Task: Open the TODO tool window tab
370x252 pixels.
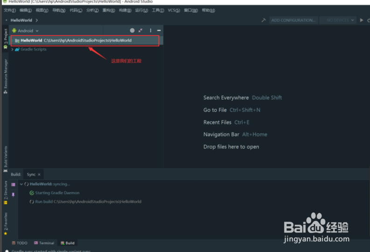Action: [x=20, y=243]
